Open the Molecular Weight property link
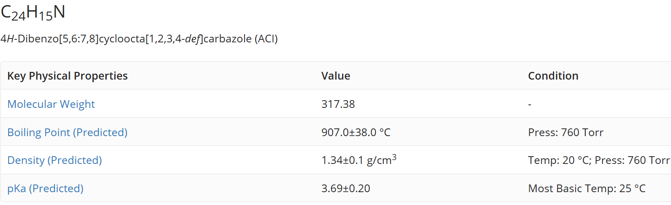The height and width of the screenshot is (205, 671). (x=51, y=104)
